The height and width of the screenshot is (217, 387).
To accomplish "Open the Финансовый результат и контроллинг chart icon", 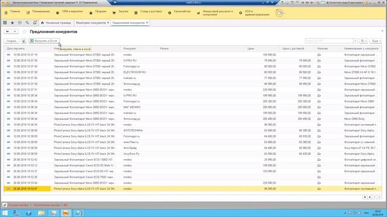I will tap(198, 13).
